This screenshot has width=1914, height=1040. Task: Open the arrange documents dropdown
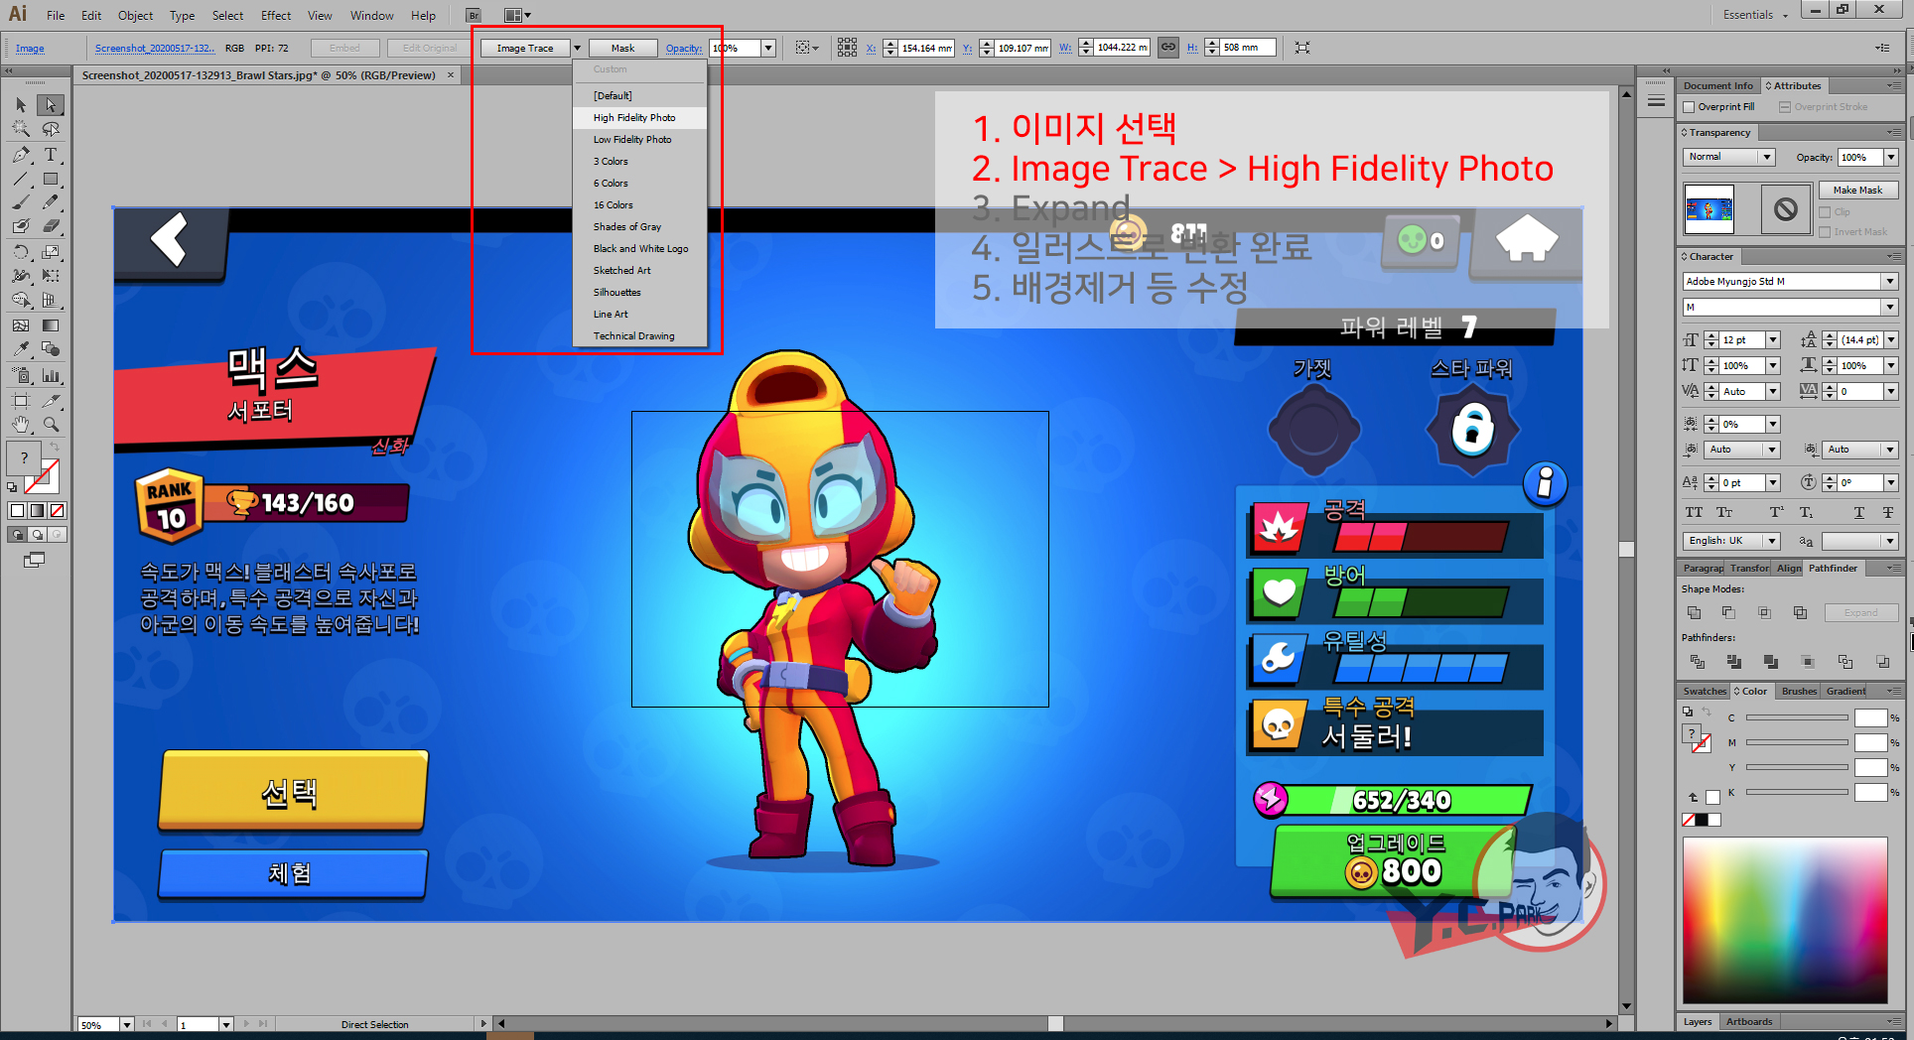pos(517,15)
